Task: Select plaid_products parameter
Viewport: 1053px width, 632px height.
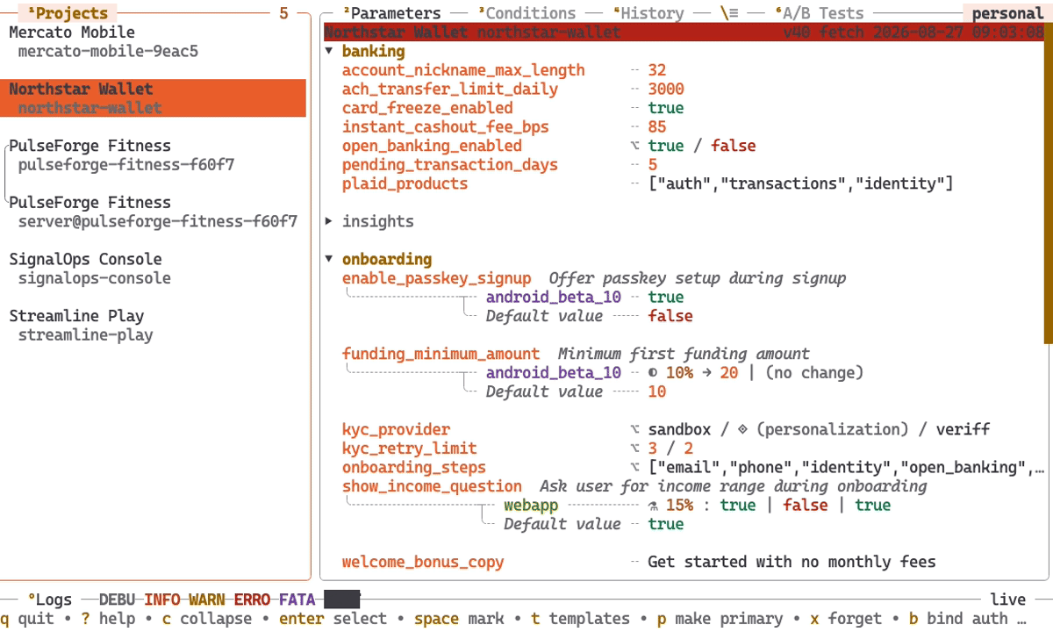Action: (405, 183)
